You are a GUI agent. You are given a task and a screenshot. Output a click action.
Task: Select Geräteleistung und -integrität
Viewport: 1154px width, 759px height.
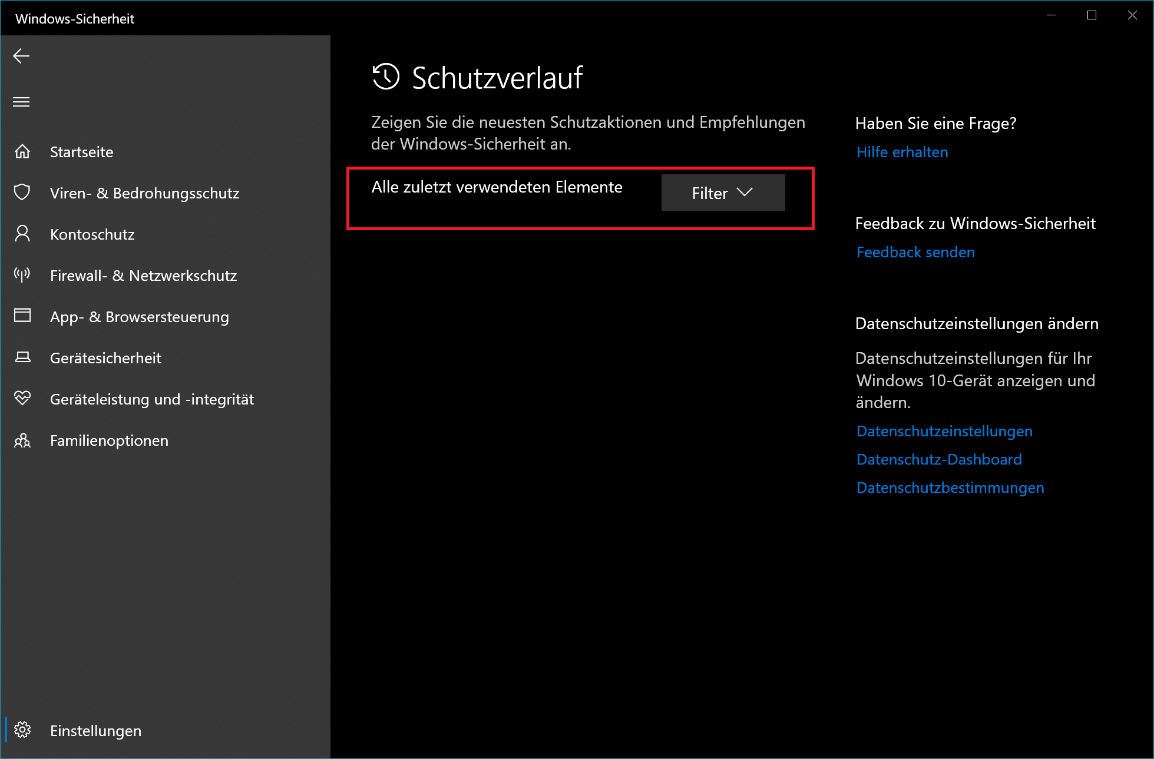(x=152, y=399)
